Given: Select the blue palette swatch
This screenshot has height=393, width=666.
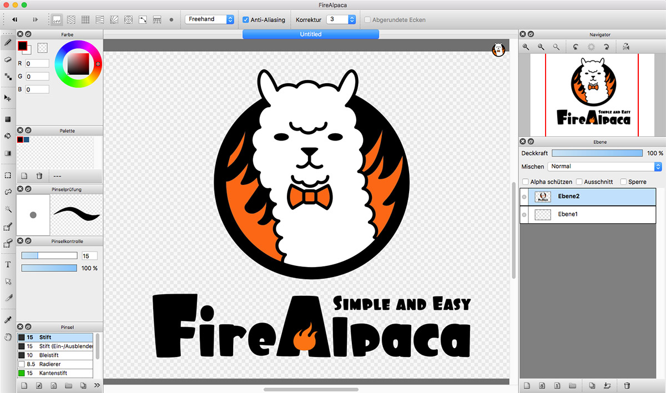Looking at the screenshot, I should coord(27,140).
